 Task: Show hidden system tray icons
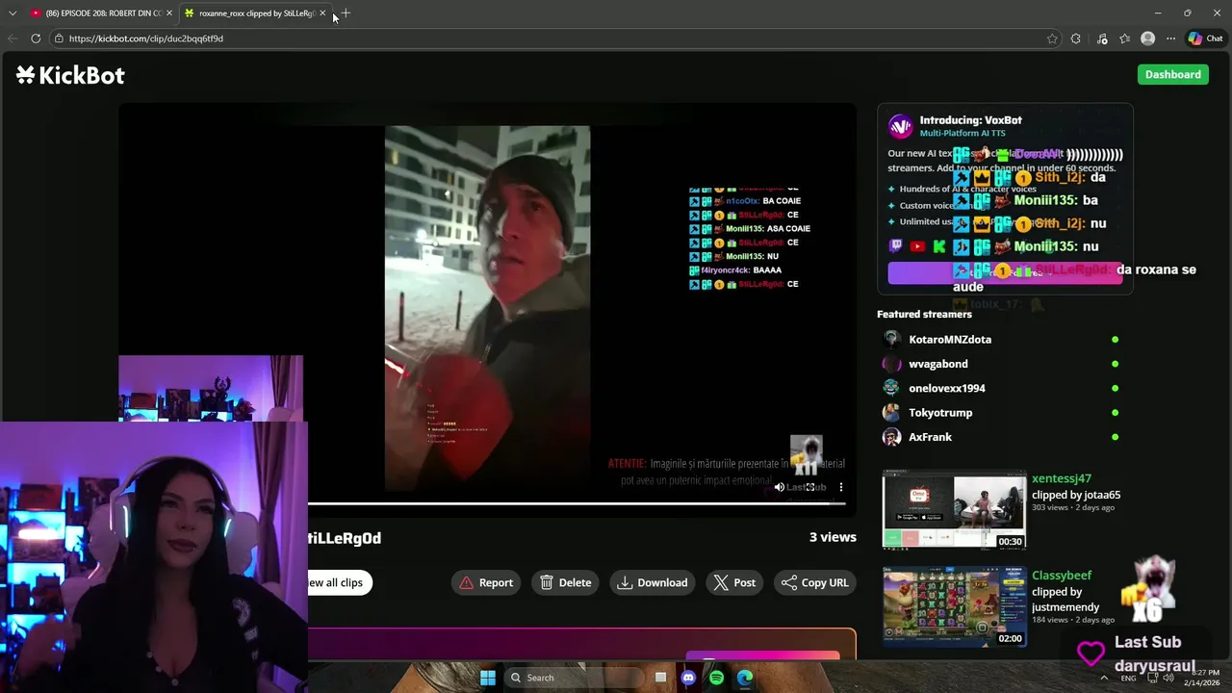point(1106,678)
